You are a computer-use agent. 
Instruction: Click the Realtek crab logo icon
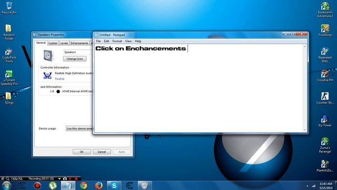click(47, 76)
